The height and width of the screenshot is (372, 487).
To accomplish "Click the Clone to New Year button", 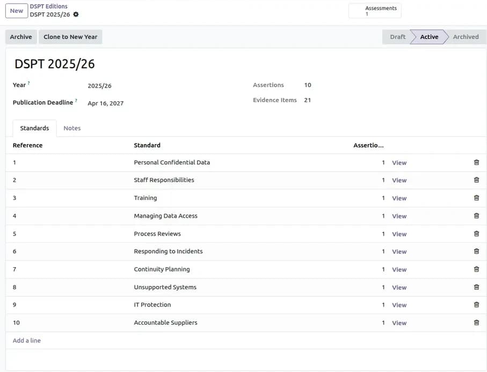I will coord(70,37).
